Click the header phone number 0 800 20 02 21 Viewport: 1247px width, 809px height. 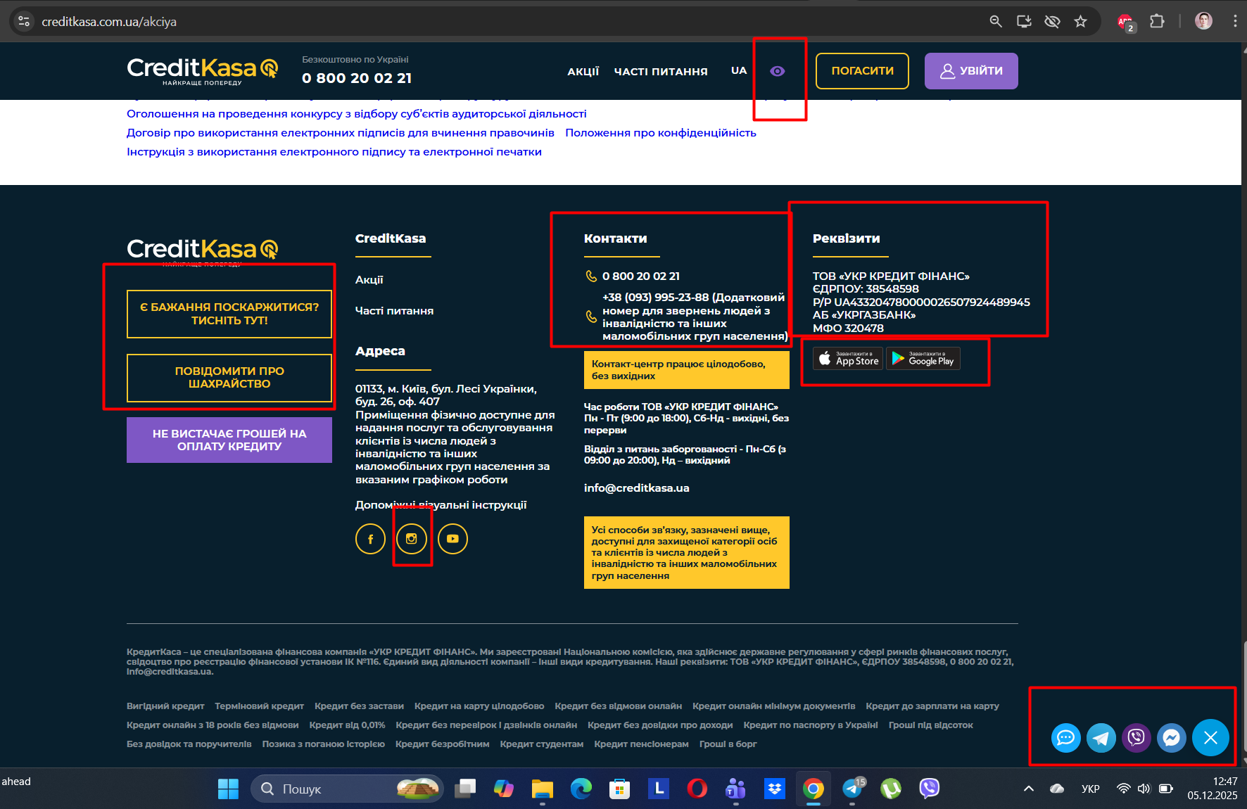point(357,78)
